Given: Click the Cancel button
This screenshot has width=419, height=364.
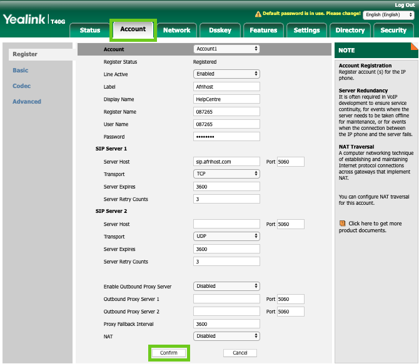Looking at the screenshot, I should (x=240, y=353).
